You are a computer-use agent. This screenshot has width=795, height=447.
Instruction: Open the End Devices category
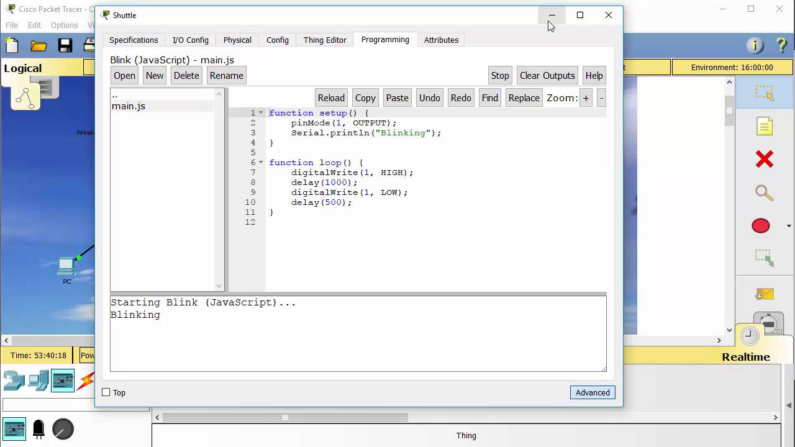tap(39, 381)
